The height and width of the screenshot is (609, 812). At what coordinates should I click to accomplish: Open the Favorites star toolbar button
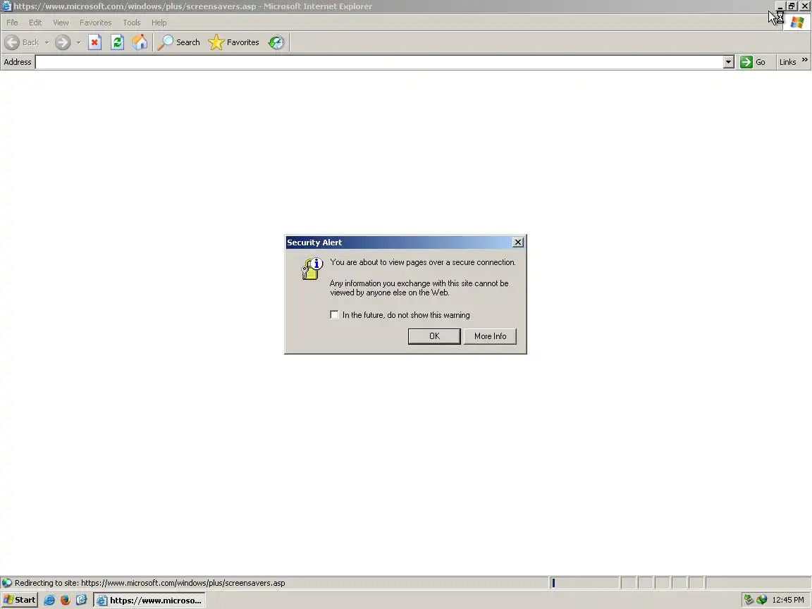click(233, 42)
